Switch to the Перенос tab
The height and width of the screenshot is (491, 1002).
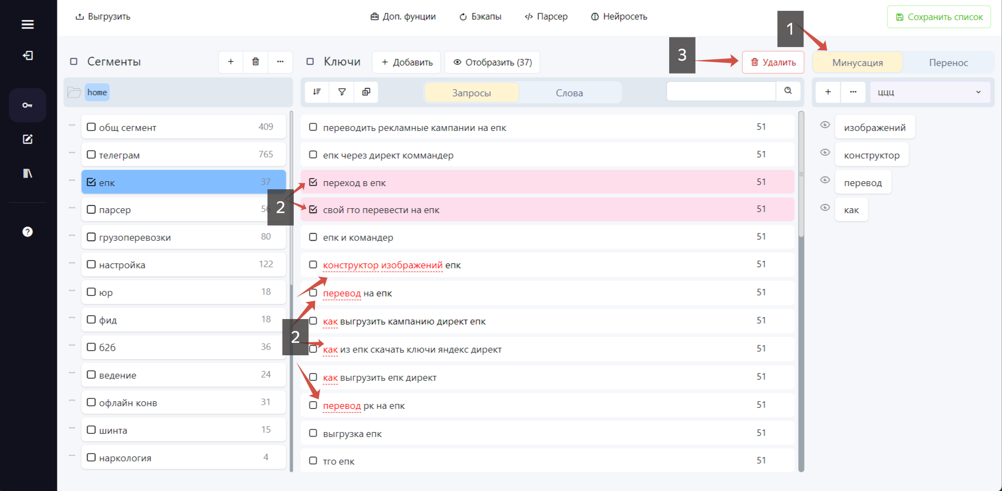[x=948, y=63]
